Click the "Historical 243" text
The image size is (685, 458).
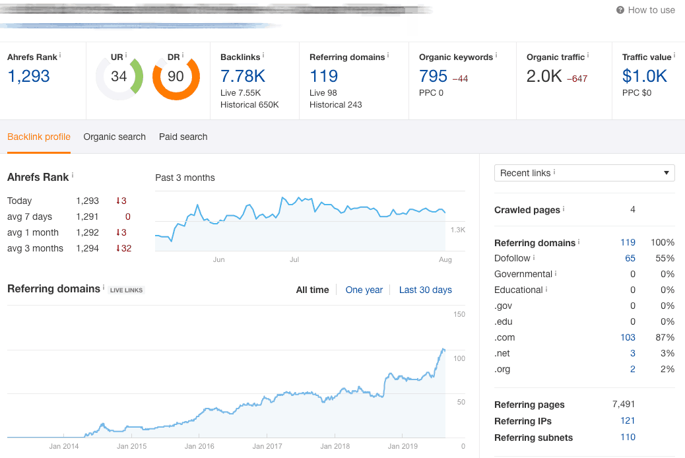335,104
